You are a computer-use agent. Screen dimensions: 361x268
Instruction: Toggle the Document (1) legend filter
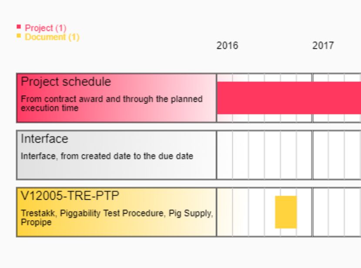52,37
